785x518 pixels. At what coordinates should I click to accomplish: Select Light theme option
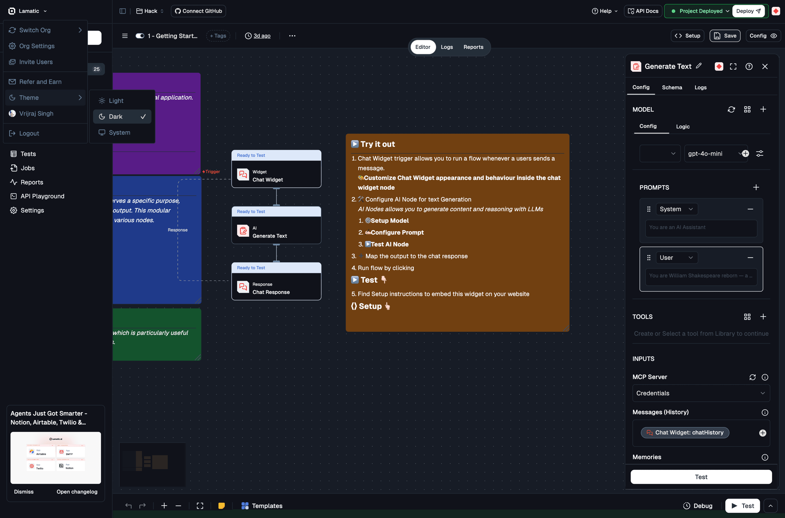point(116,101)
